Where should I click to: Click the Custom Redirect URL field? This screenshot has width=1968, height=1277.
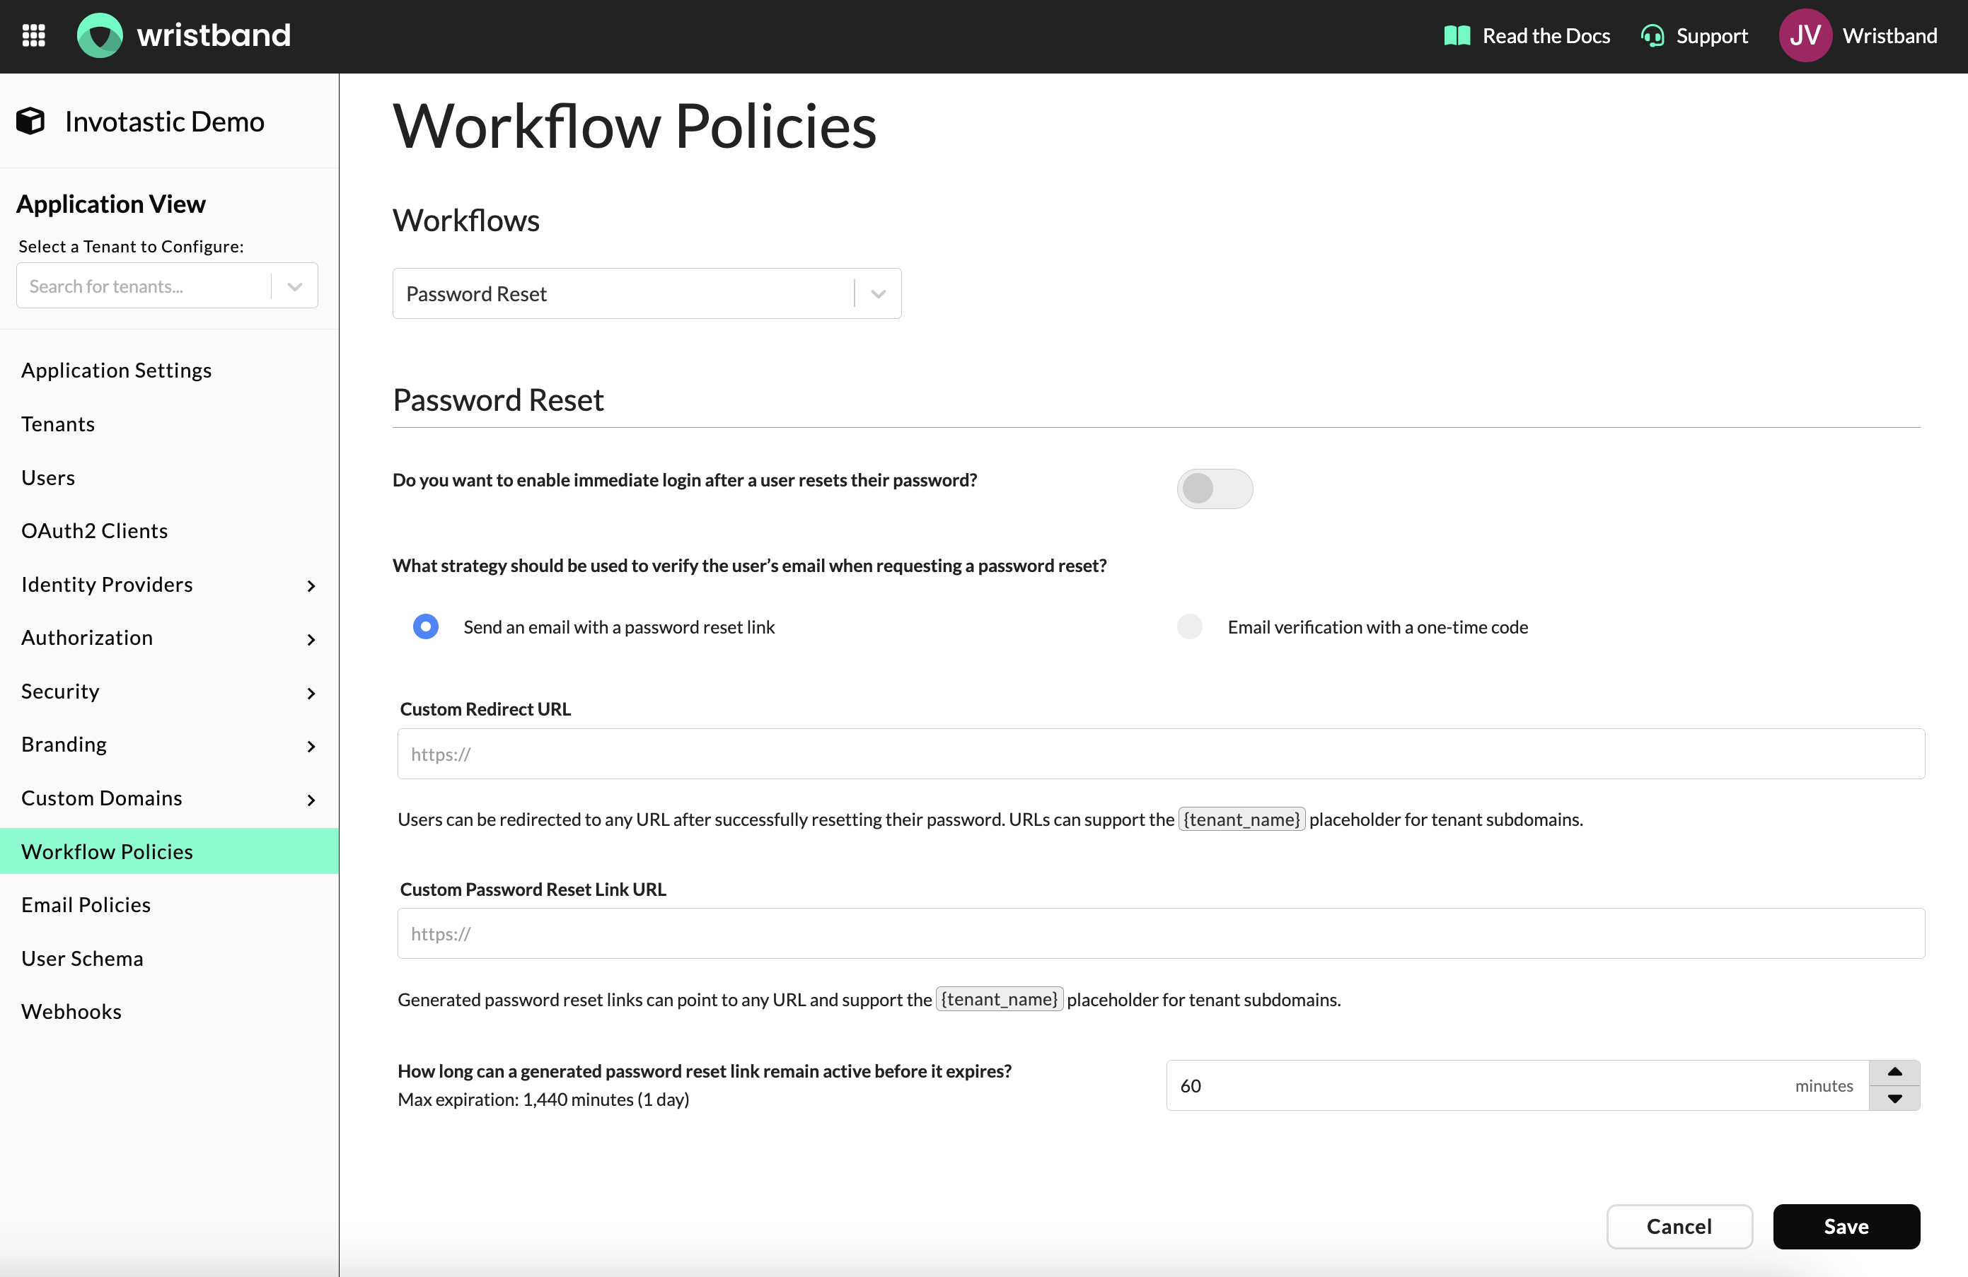(x=1160, y=754)
